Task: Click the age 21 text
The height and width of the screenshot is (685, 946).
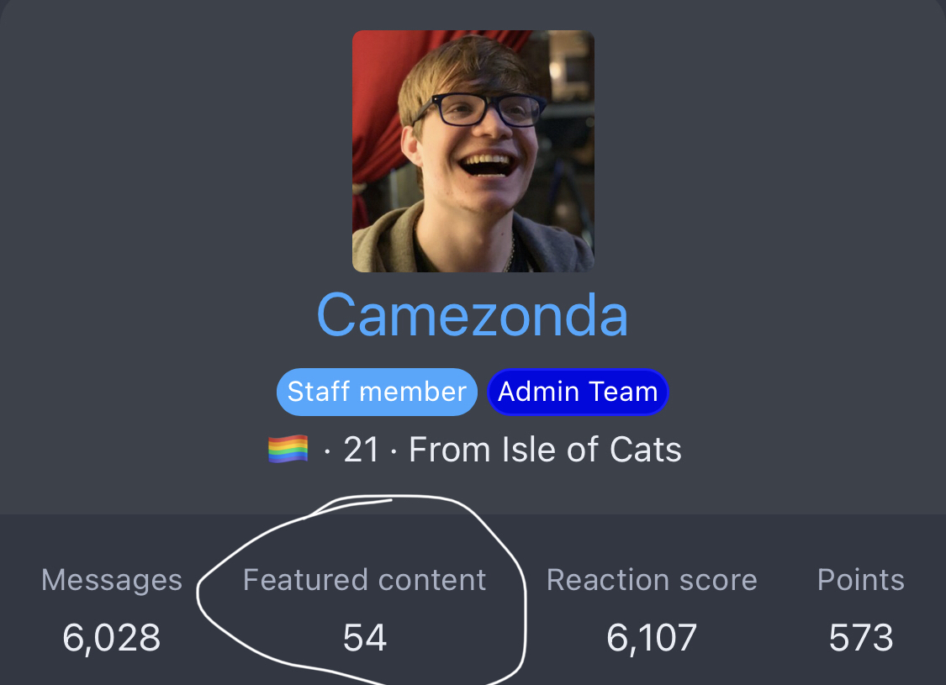Action: point(361,450)
